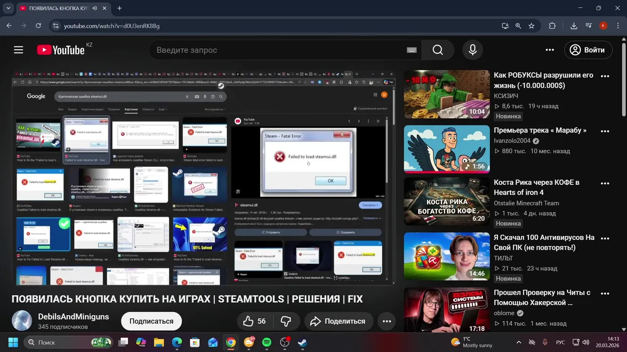The width and height of the screenshot is (627, 352).
Task: Click the Windows taskbar Поиск search box
Action: click(69, 342)
